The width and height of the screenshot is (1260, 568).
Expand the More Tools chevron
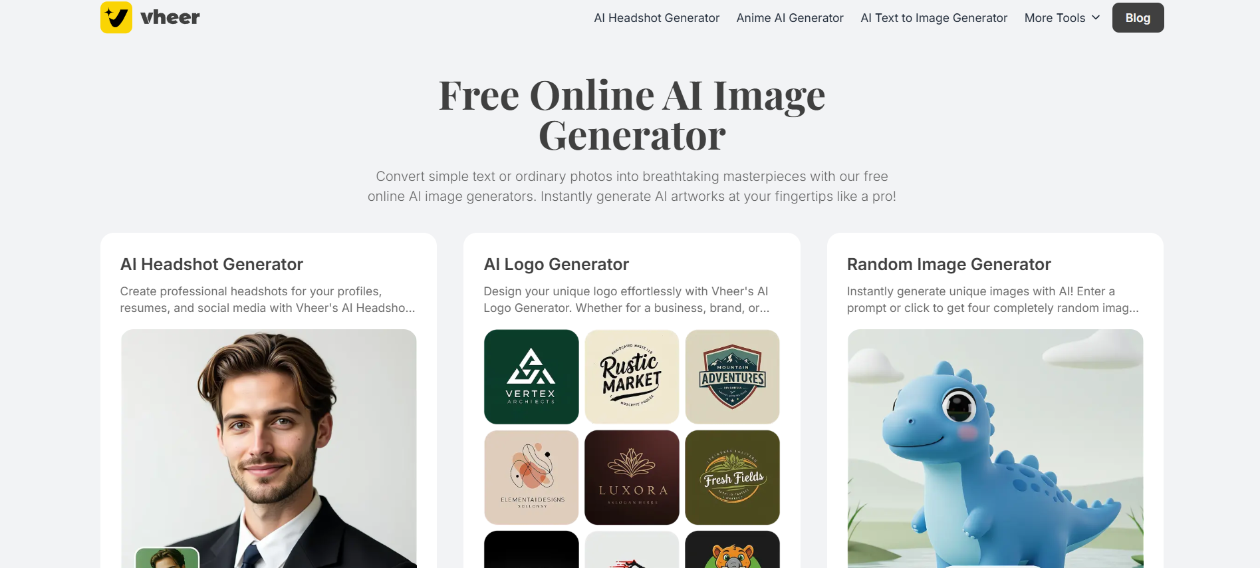click(1096, 18)
